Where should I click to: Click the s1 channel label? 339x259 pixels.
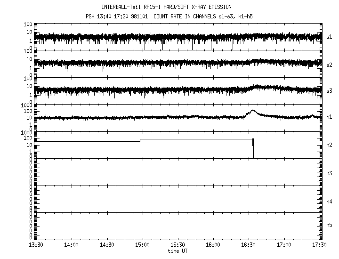point(330,37)
